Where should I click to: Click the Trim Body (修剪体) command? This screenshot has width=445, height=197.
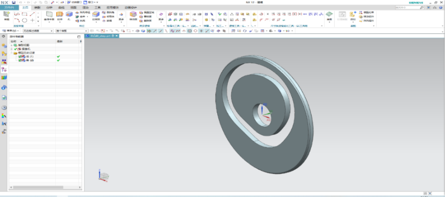[x=108, y=17]
